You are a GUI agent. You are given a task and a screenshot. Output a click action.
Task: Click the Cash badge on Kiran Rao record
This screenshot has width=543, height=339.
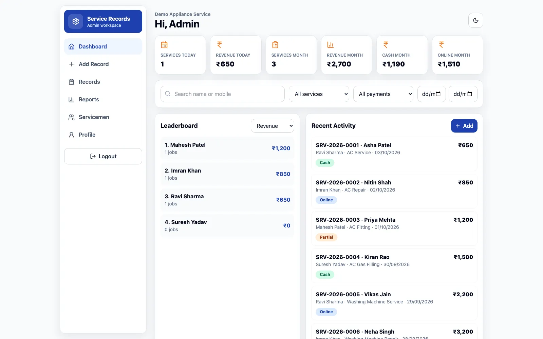click(325, 275)
